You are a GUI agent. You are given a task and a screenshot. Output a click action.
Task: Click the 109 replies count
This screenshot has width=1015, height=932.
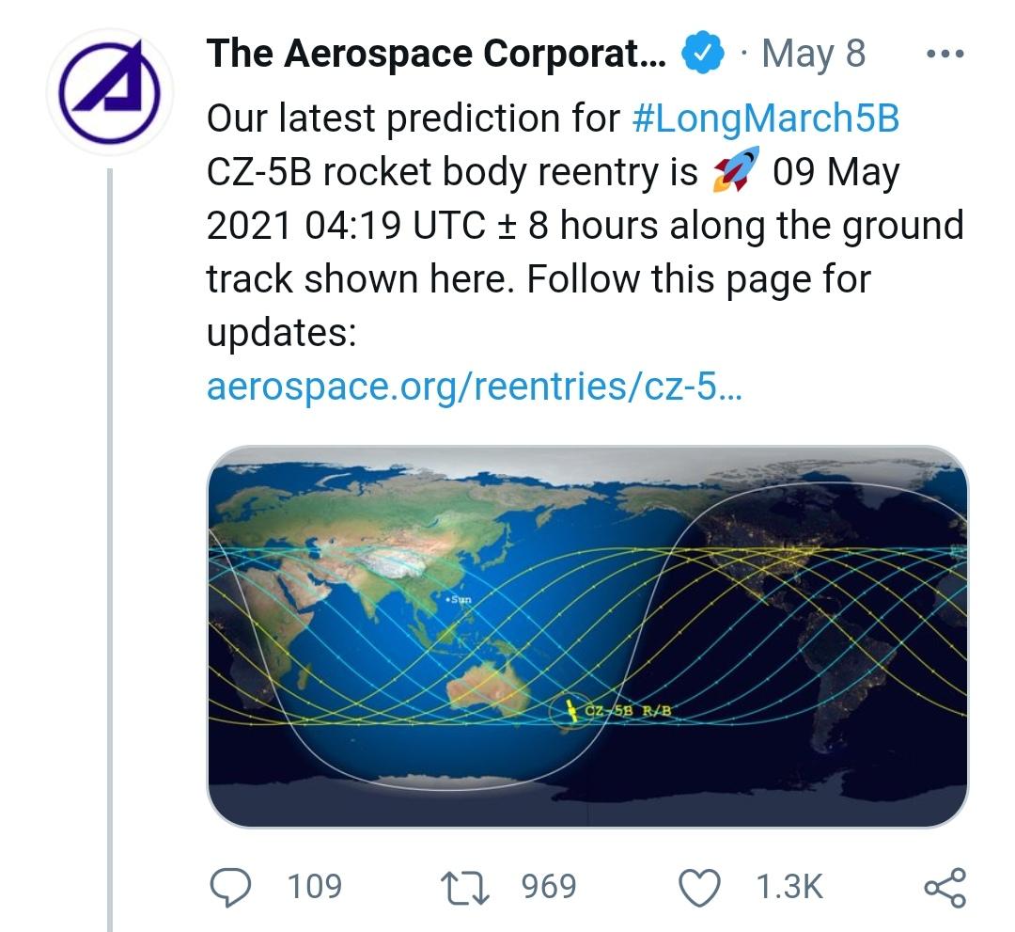[x=315, y=887]
